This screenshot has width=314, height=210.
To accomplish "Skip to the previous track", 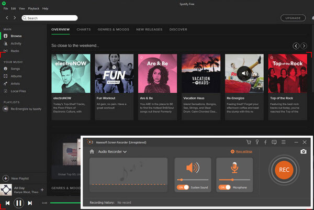I will (8, 203).
